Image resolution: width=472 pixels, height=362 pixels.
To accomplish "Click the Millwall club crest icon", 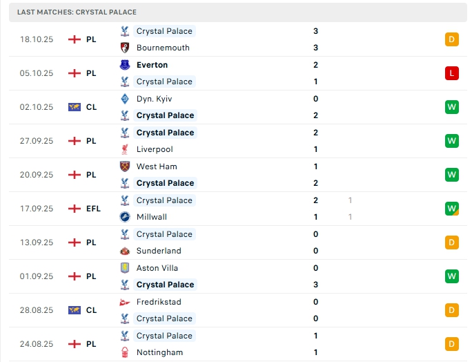I will tap(125, 217).
